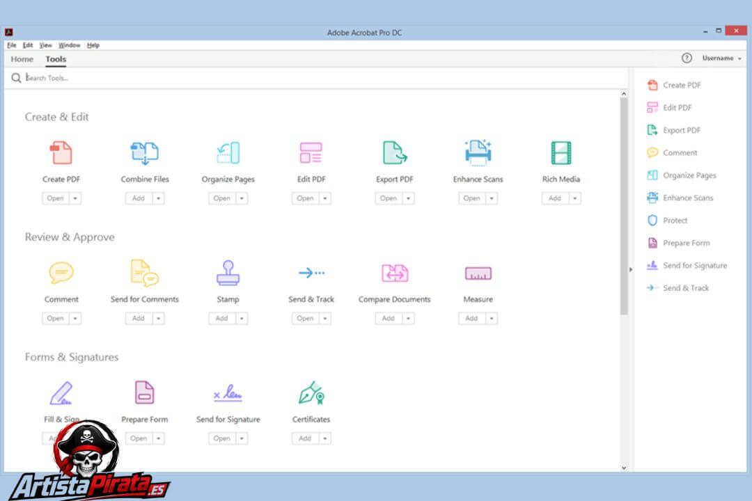Click the Add button under Combine Files
This screenshot has height=501, width=752.
tap(139, 198)
